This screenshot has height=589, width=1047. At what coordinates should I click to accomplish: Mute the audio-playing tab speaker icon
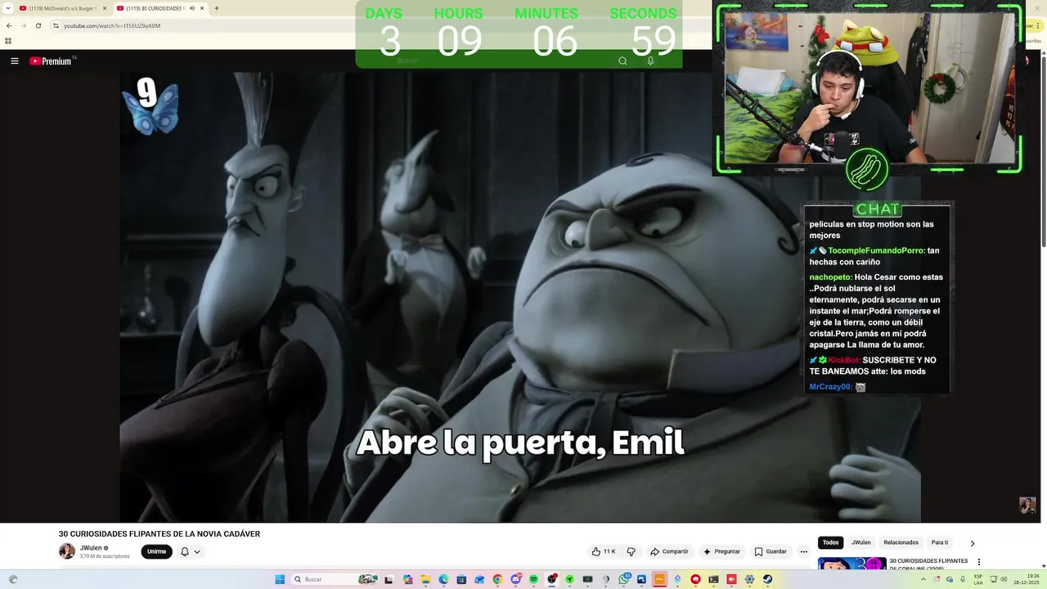pos(192,8)
